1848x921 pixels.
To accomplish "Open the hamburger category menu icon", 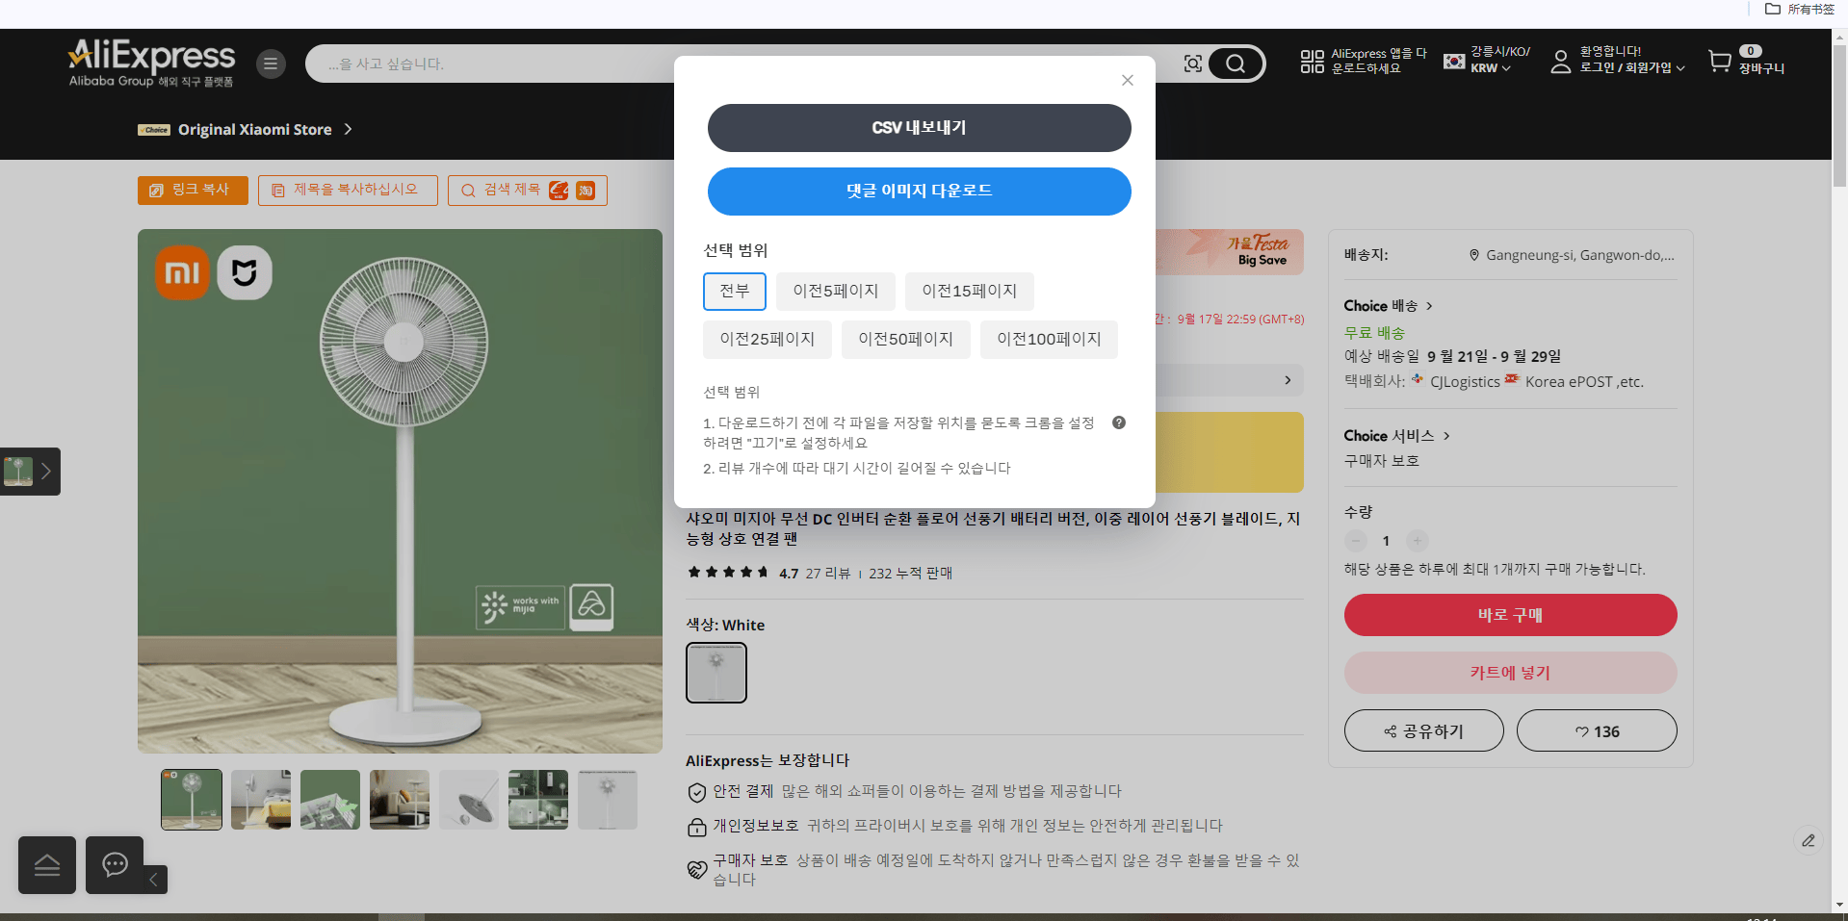I will (271, 64).
